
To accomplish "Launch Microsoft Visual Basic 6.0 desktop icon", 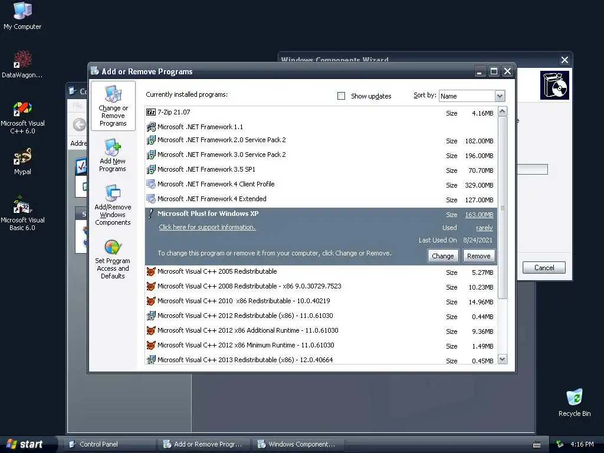I will click(x=22, y=214).
